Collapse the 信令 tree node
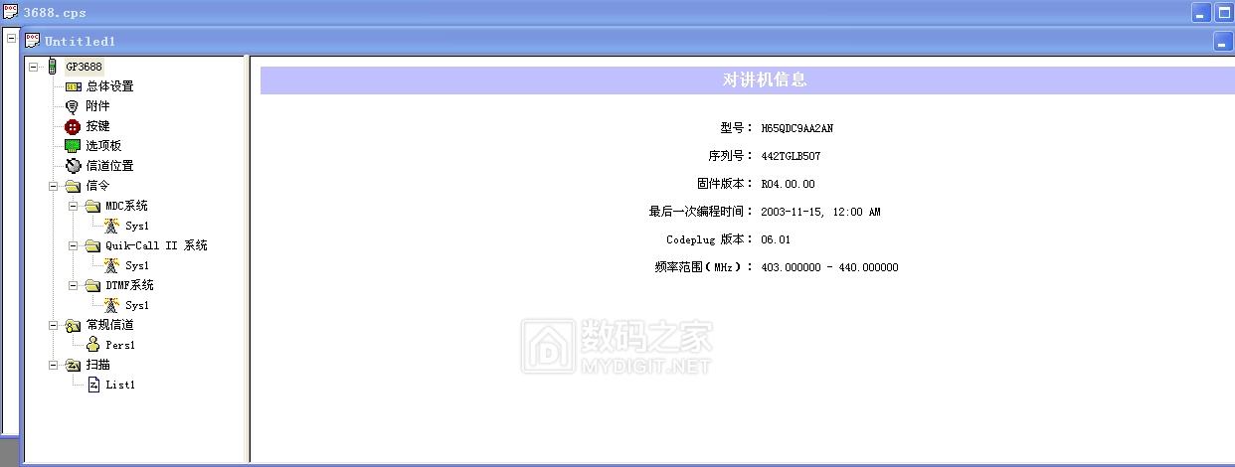 [x=54, y=186]
